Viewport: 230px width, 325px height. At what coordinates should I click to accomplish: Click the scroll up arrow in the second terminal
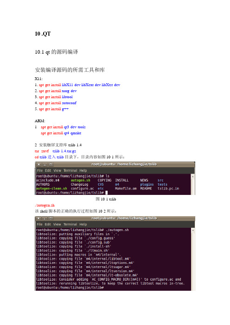[x=193, y=230]
